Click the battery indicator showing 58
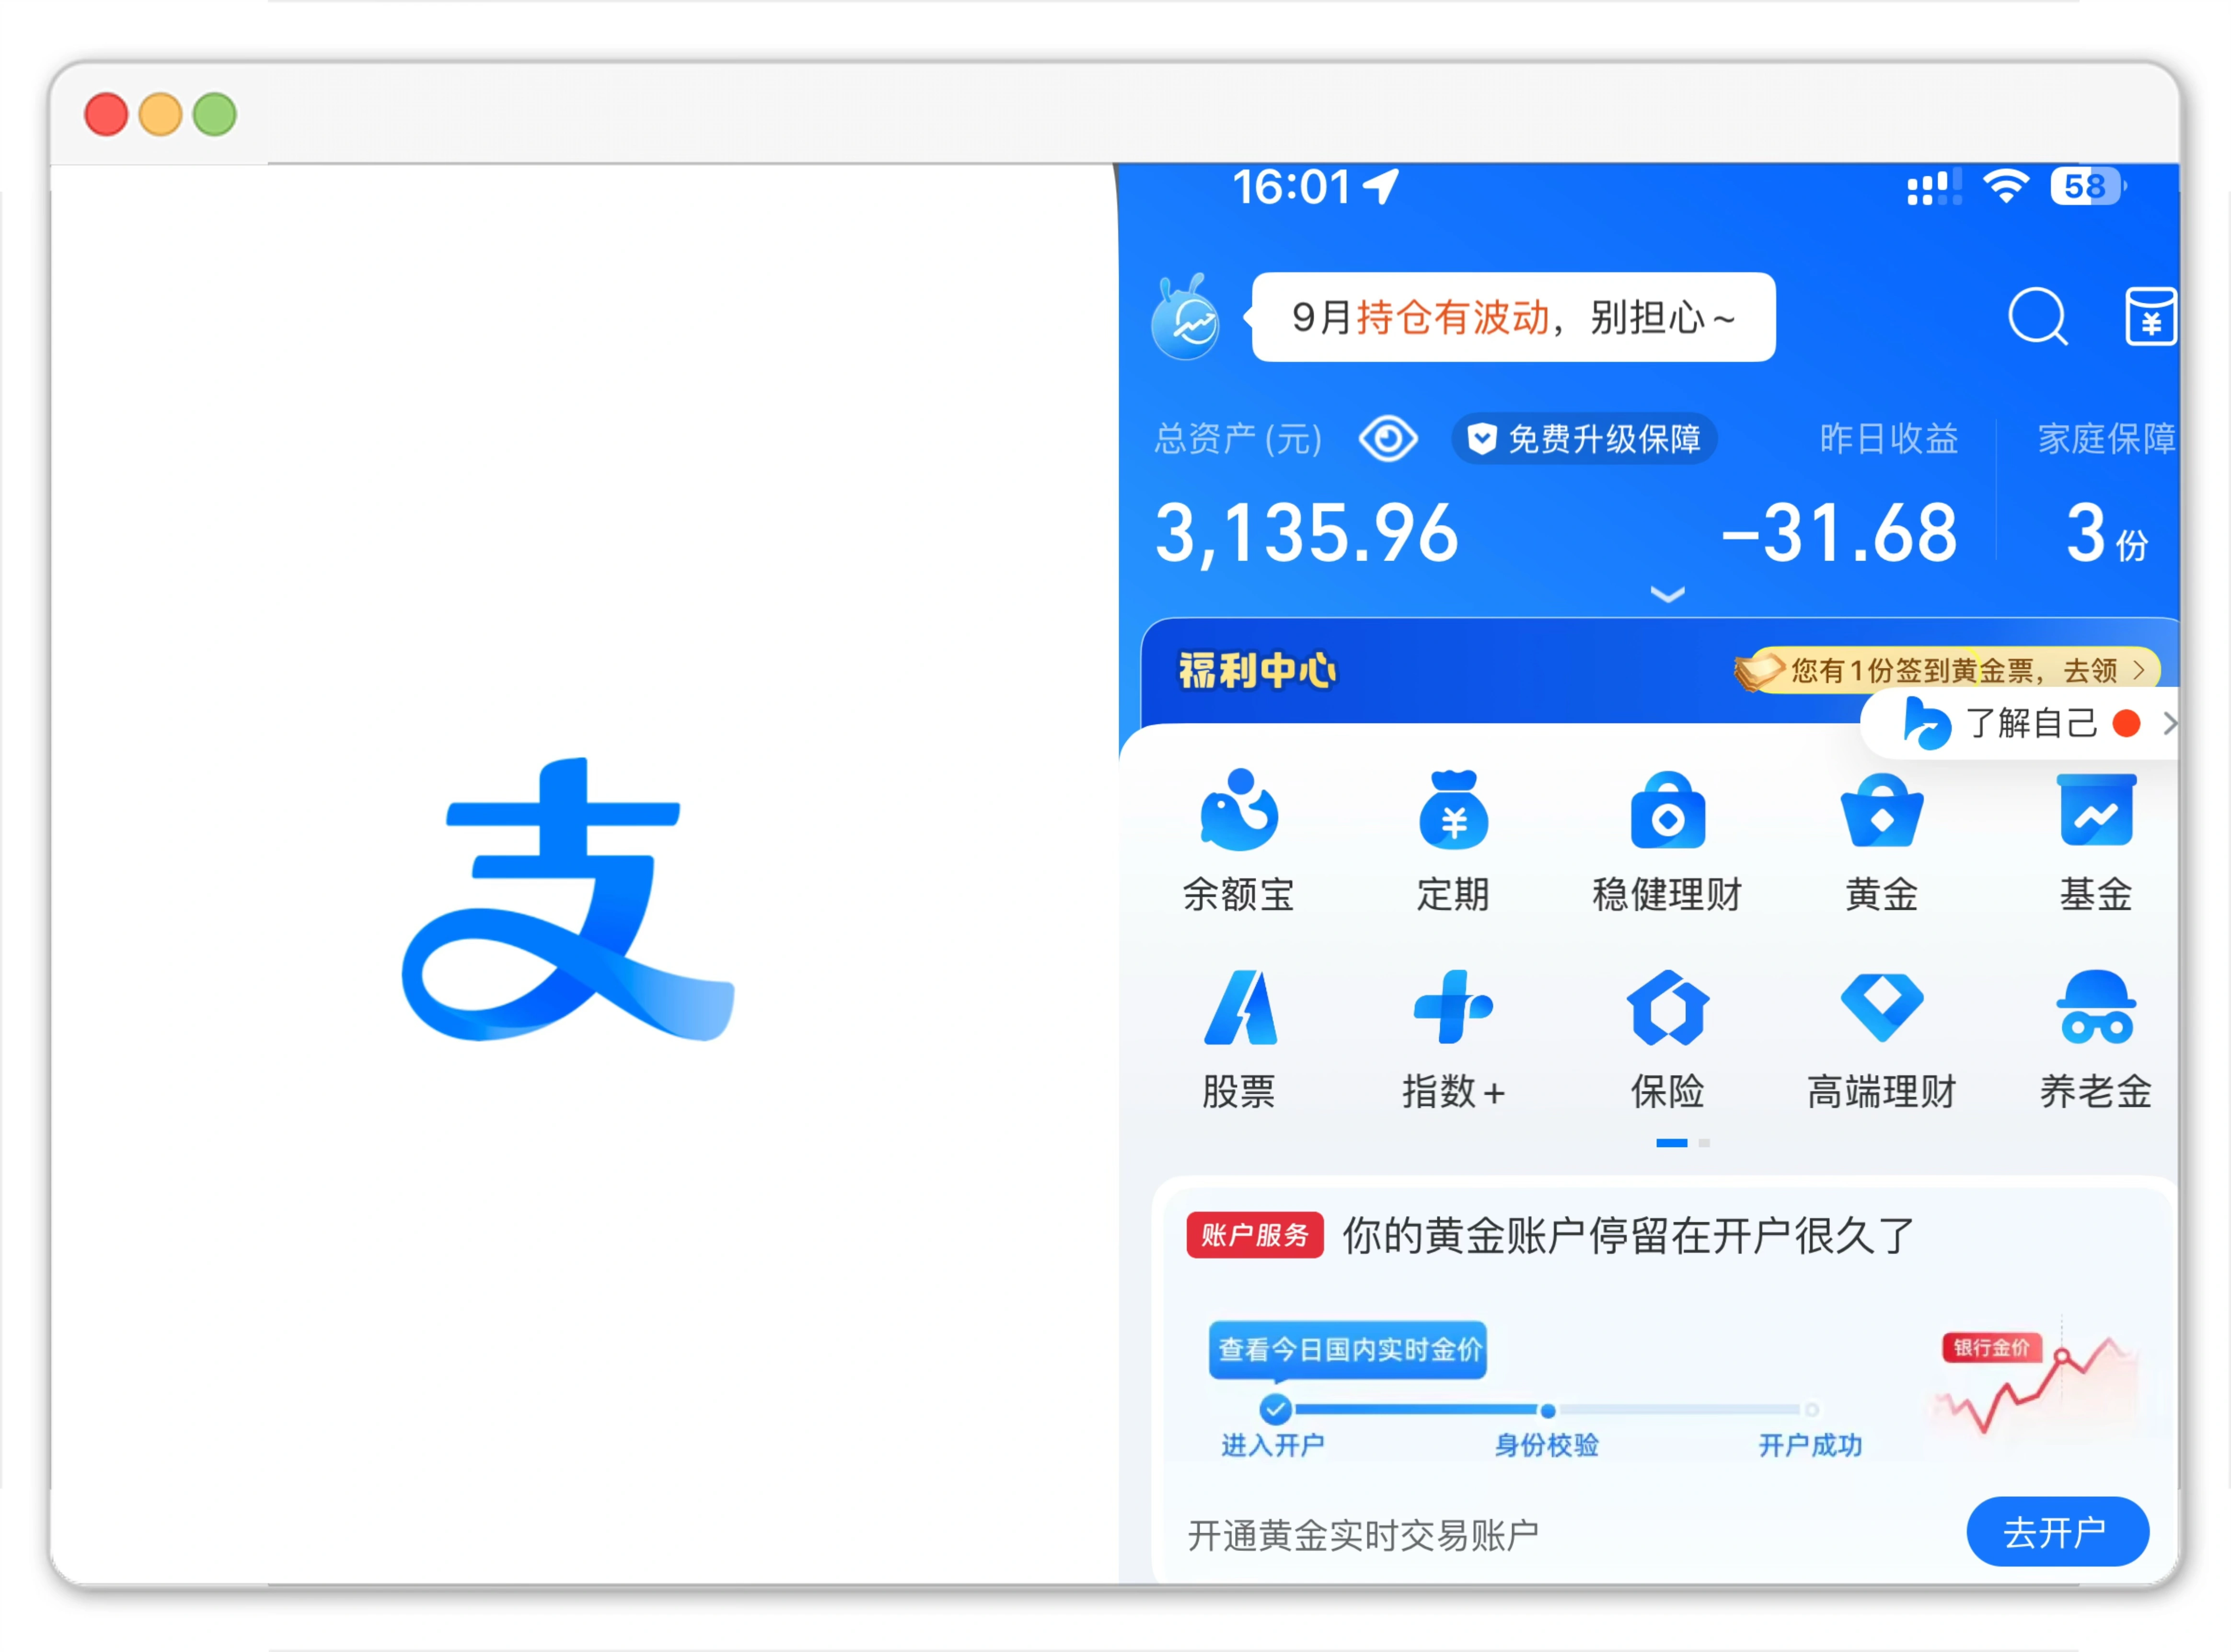This screenshot has width=2231, height=1652. click(2088, 186)
